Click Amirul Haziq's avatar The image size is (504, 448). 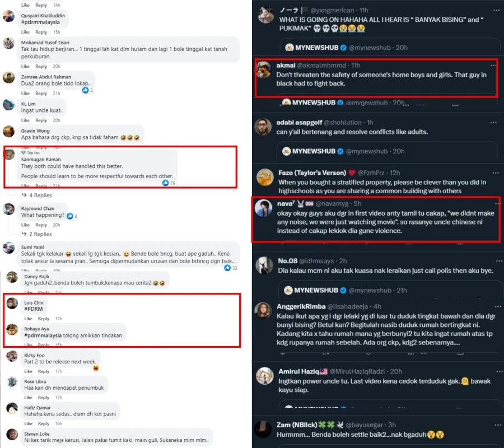click(x=264, y=375)
